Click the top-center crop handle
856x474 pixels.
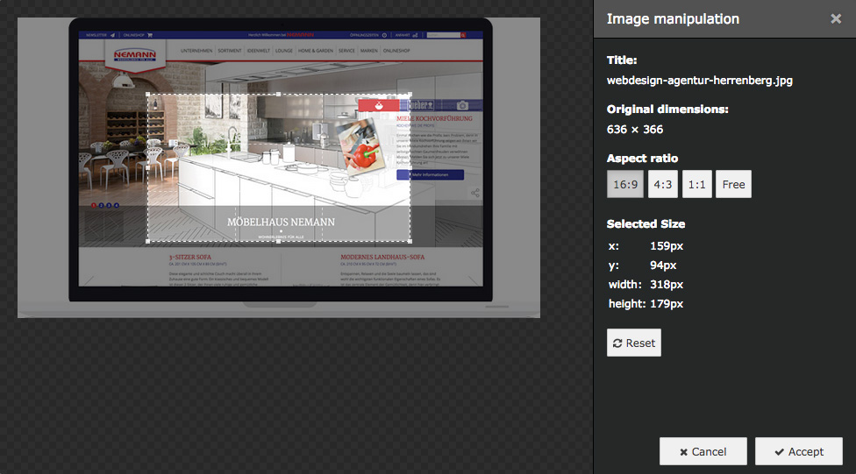279,95
